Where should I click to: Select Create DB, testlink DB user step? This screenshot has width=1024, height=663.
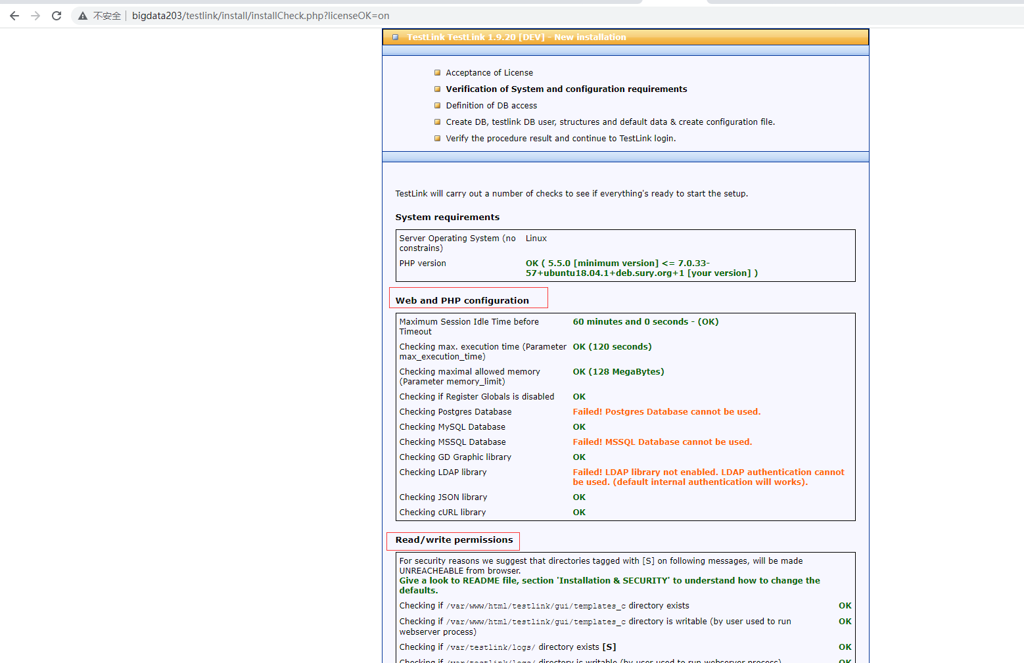pyautogui.click(x=611, y=122)
